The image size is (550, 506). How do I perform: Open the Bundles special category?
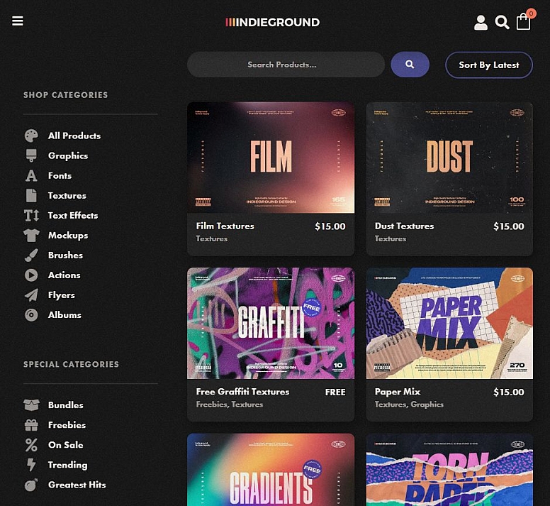tap(66, 405)
